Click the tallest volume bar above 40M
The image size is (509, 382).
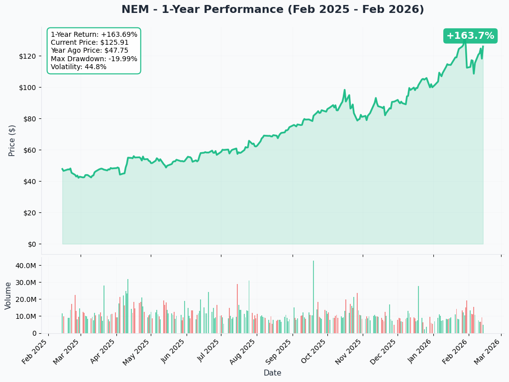313,297
